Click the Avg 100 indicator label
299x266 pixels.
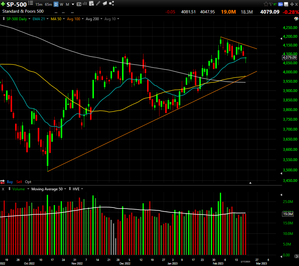[74, 19]
